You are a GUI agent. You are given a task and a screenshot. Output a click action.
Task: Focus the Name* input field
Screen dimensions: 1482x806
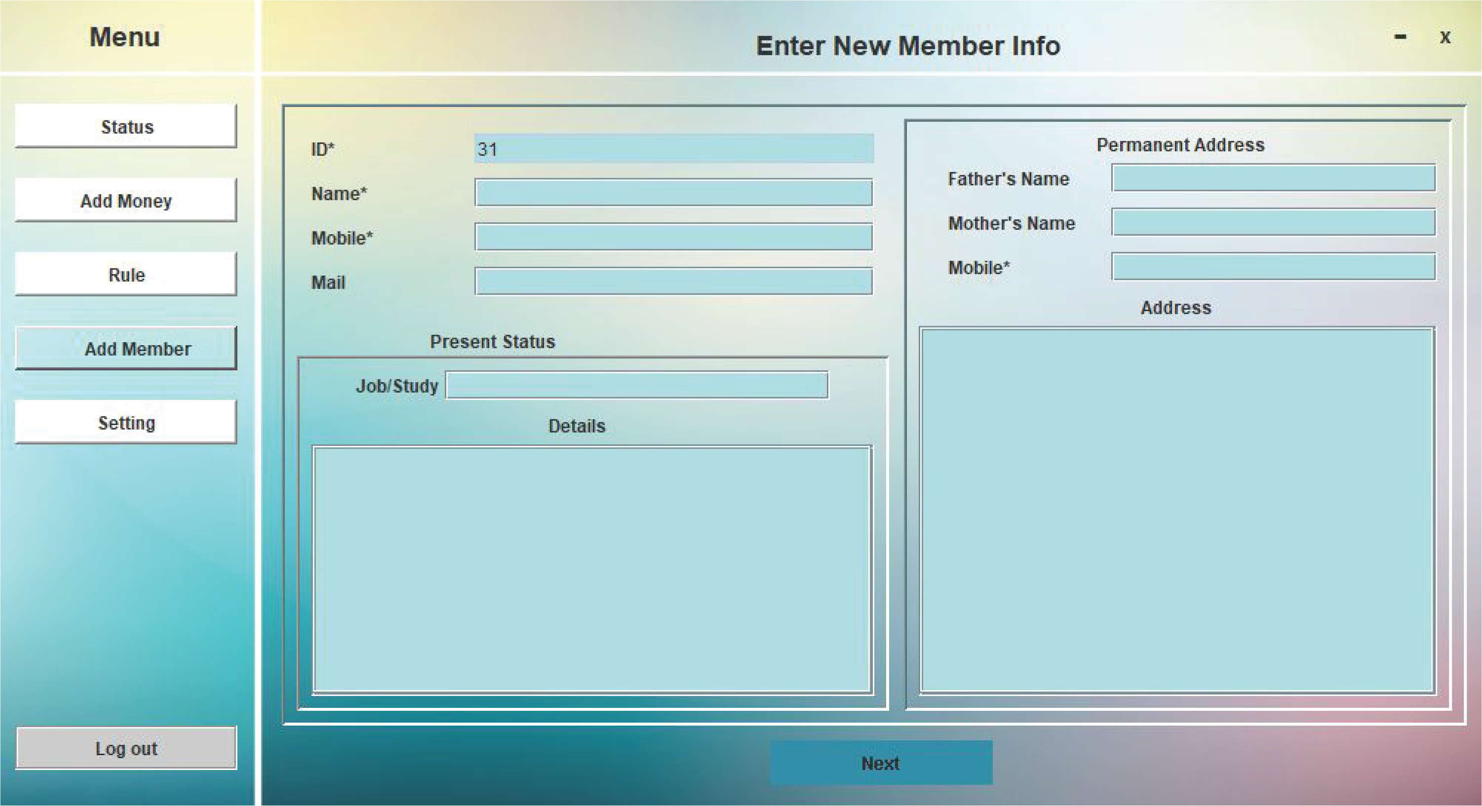tap(673, 192)
